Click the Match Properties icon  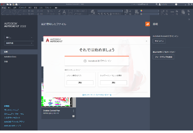tap(136, 12)
